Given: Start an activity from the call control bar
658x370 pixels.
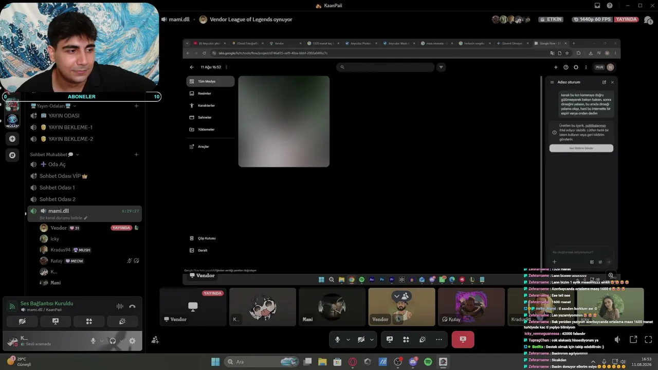Looking at the screenshot, I should [406, 340].
